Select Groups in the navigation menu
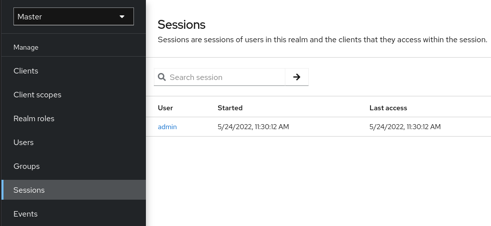 click(26, 166)
